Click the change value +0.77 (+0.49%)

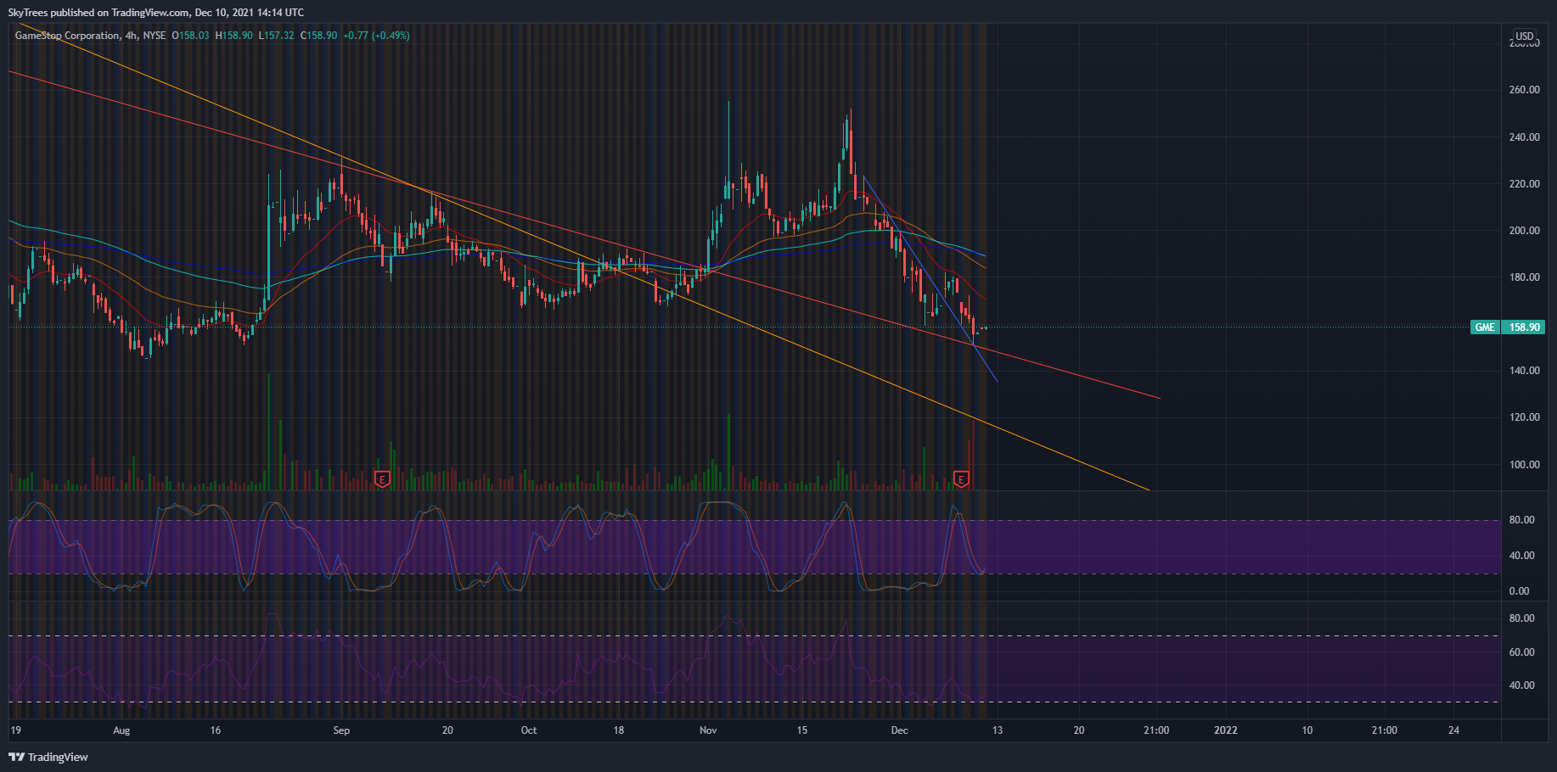(377, 36)
